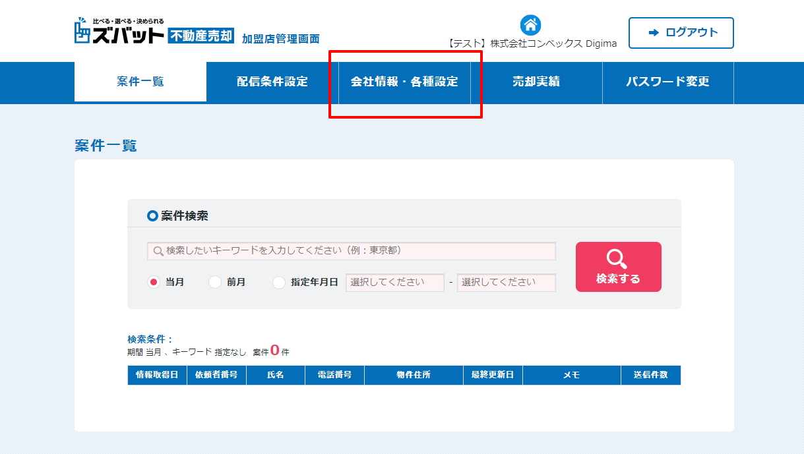Go to the 売却実績 tab
The image size is (804, 454).
coord(536,82)
